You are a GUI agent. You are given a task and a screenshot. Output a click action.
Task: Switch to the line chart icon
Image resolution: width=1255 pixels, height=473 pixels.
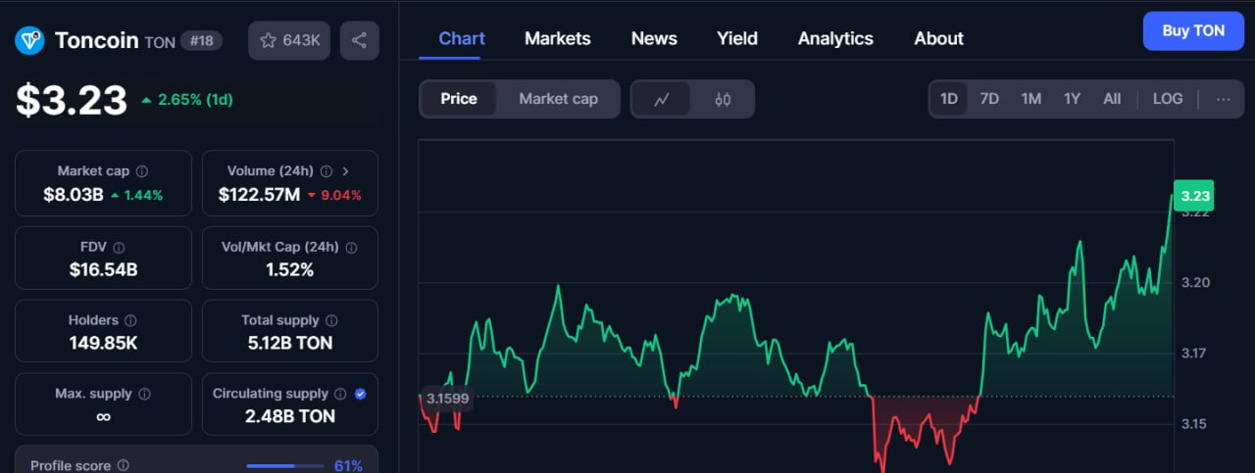pos(662,99)
